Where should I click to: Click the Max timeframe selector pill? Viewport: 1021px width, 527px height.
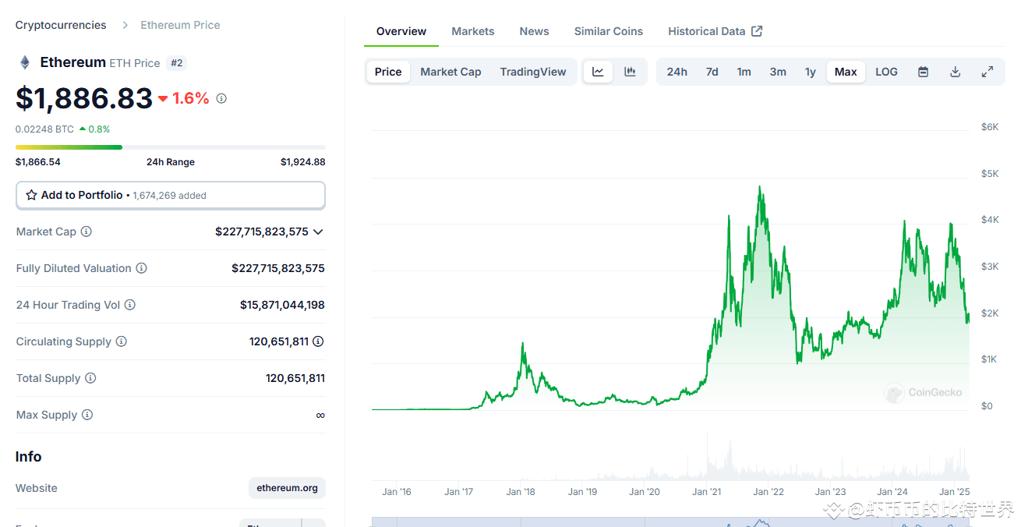[846, 71]
